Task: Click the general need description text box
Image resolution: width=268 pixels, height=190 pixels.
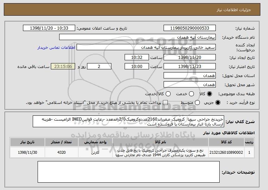Action: tap(128, 121)
